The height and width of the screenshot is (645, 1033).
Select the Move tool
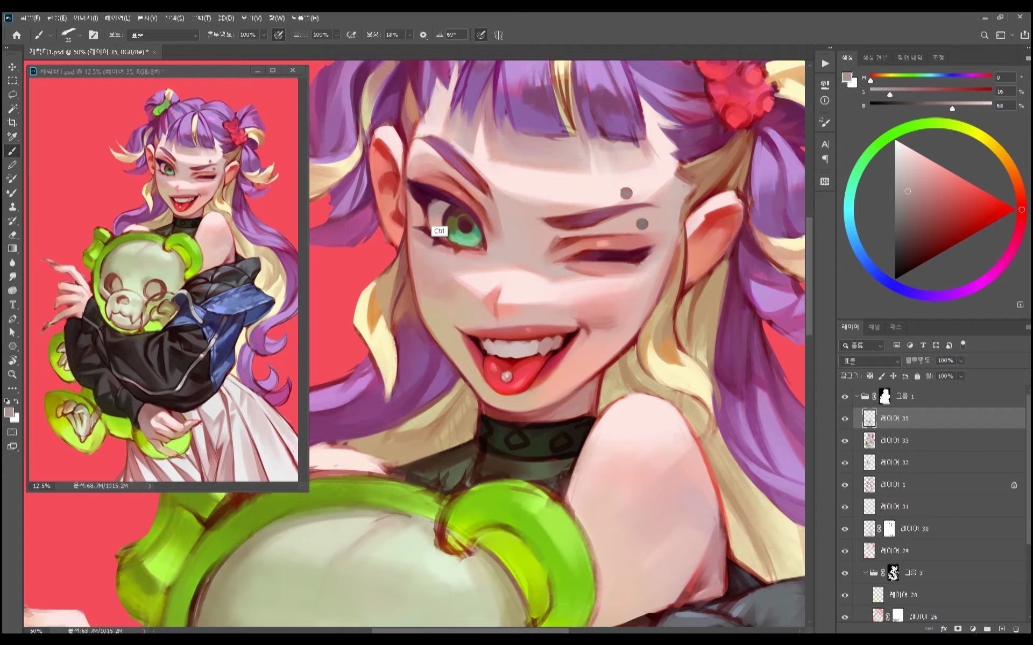coord(12,67)
